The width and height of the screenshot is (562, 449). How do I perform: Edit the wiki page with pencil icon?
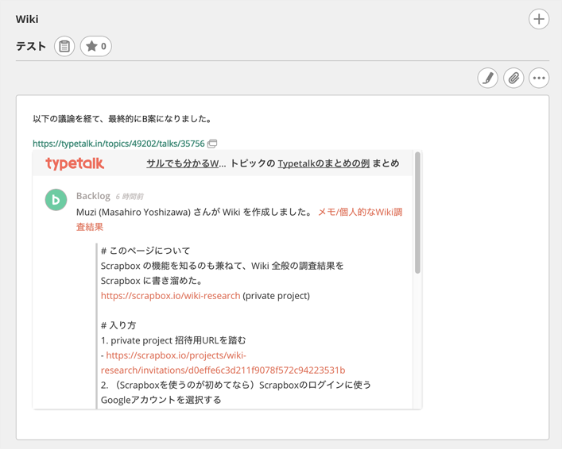487,78
